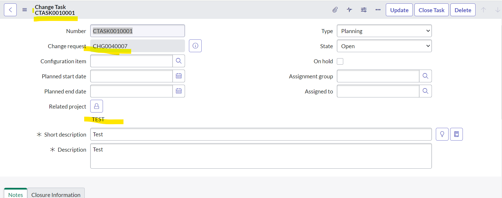Switch to the Closure Information tab
This screenshot has width=502, height=198.
coord(56,195)
